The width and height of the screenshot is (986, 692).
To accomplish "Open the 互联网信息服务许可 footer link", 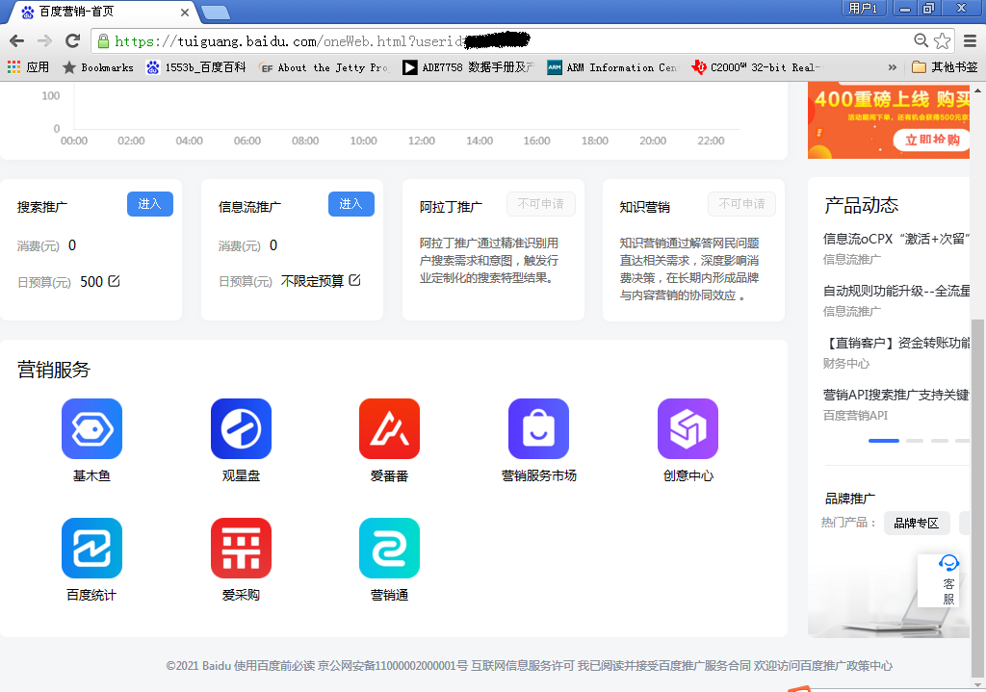I will tap(523, 666).
